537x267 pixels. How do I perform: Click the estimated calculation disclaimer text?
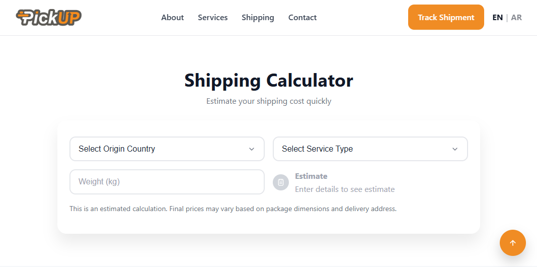click(x=233, y=209)
